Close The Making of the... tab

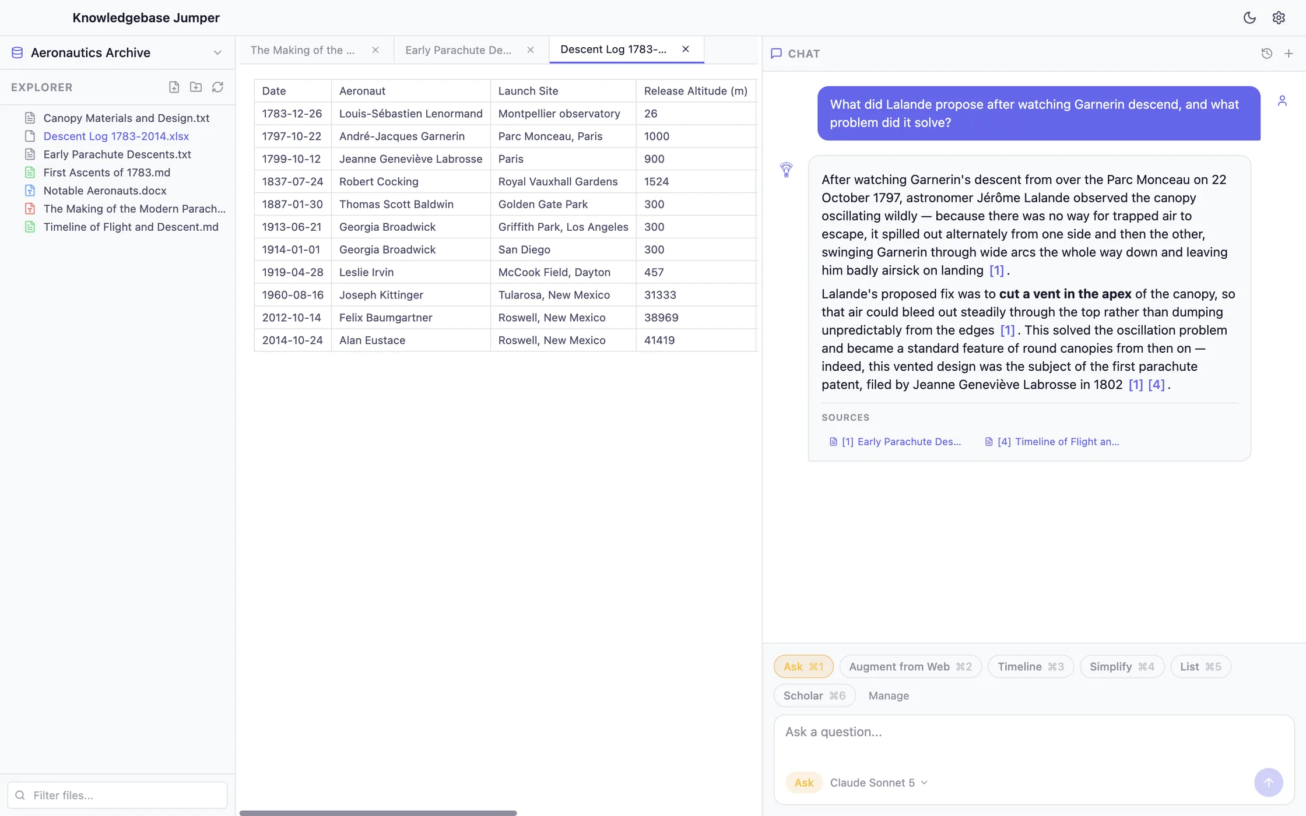click(x=375, y=50)
